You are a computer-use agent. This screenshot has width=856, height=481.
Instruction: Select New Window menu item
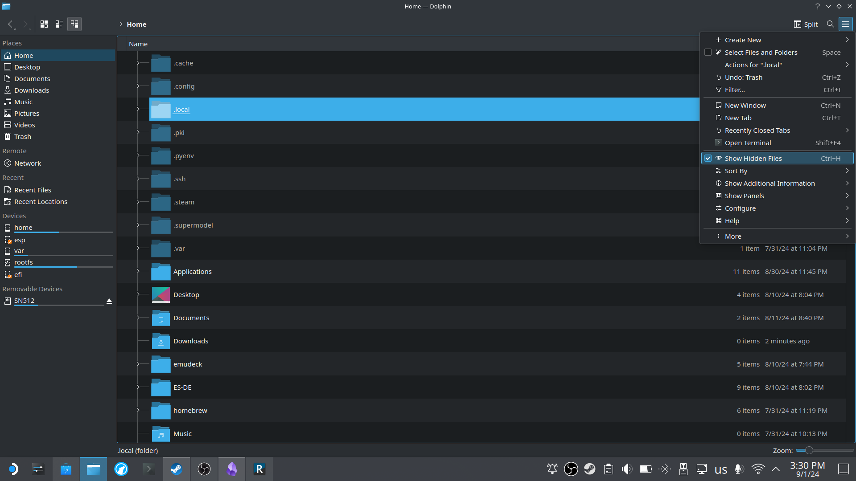[x=778, y=106]
